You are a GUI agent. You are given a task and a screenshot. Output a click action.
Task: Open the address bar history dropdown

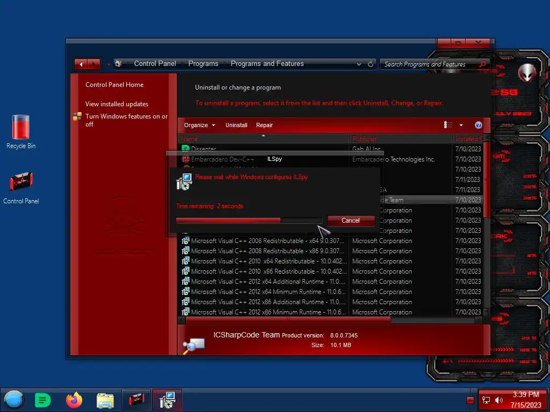(359, 64)
